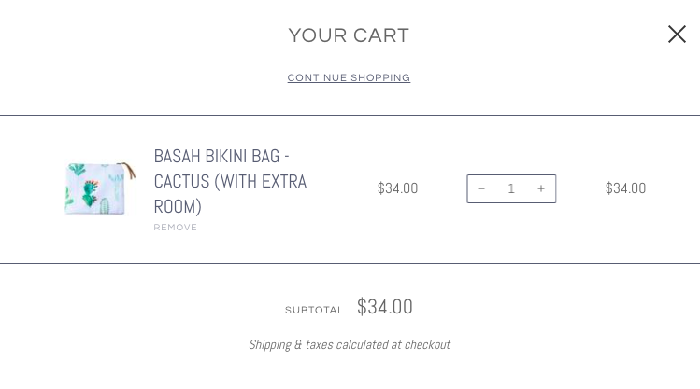The height and width of the screenshot is (389, 700).
Task: Select the large subtotal amount $34.00
Action: click(384, 307)
